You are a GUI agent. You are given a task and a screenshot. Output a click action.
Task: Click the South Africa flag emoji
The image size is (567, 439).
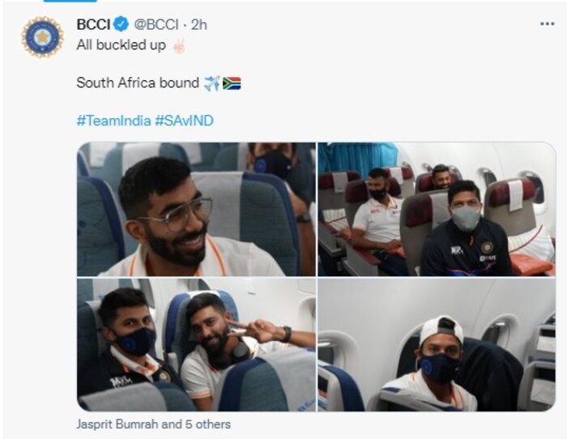tap(232, 83)
